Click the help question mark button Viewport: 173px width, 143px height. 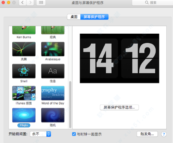(164, 134)
